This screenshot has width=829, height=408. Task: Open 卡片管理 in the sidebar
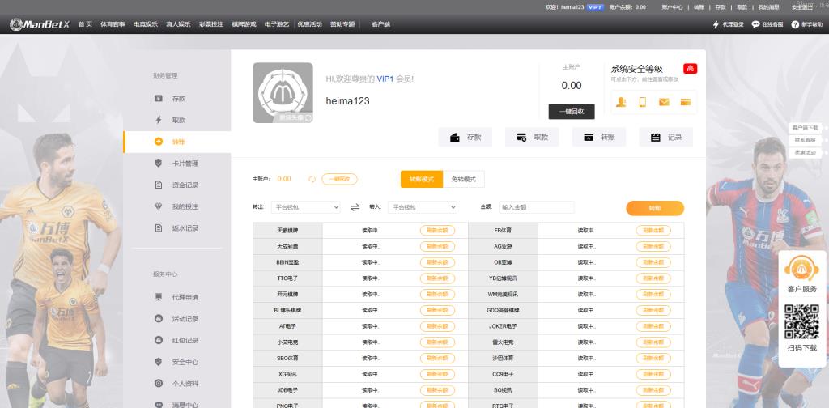pos(185,164)
